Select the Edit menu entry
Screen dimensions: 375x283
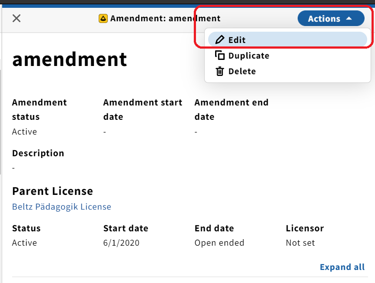click(288, 39)
